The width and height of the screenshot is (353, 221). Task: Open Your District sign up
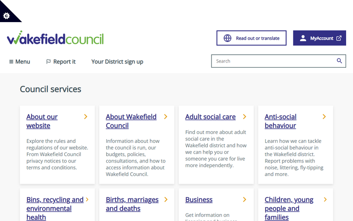tap(117, 62)
